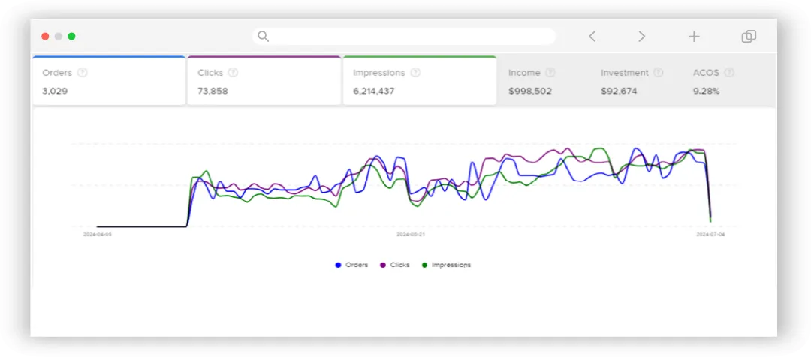Select the Clicks metric card

(x=264, y=80)
